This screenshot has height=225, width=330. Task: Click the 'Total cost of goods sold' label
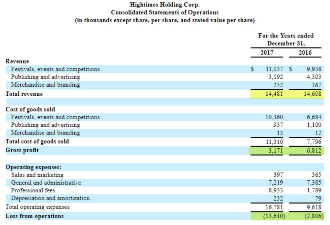[37, 142]
